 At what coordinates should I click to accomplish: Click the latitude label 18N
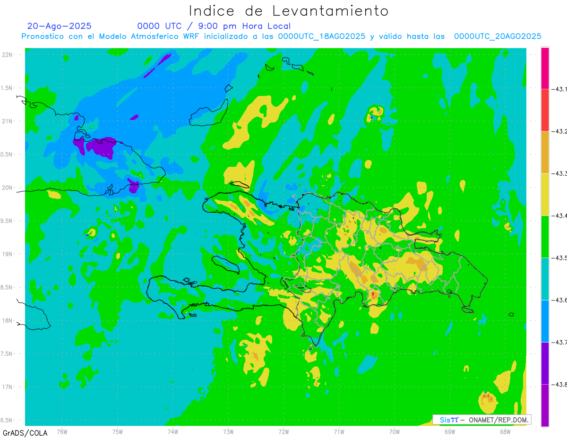tap(7, 320)
